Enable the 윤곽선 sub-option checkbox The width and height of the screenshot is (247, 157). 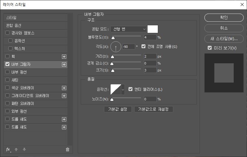(10, 41)
